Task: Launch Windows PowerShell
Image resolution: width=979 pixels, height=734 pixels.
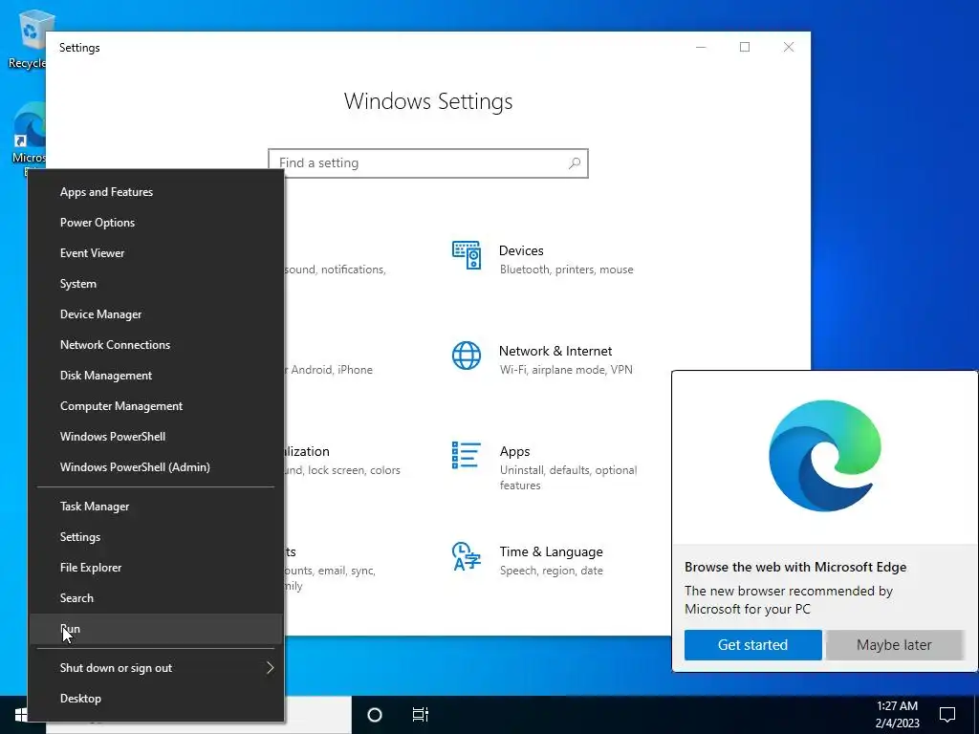Action: (x=156, y=436)
